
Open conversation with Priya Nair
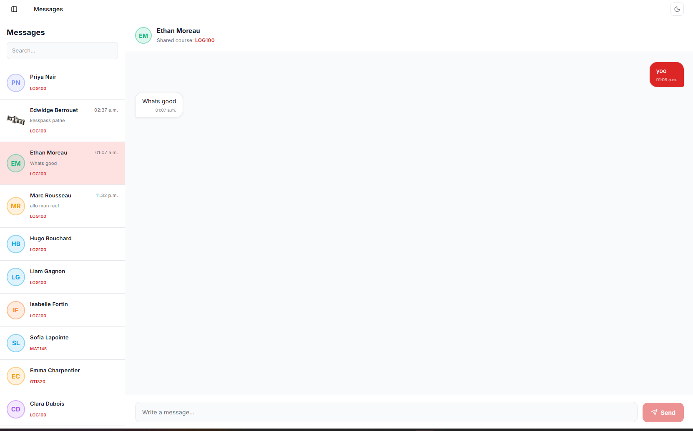point(62,83)
